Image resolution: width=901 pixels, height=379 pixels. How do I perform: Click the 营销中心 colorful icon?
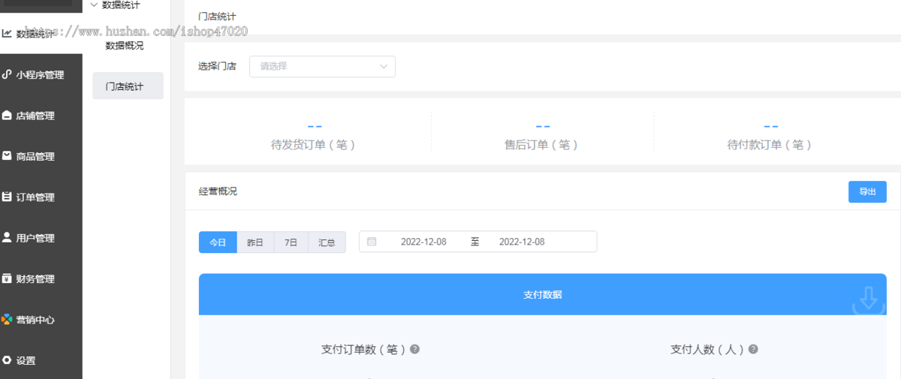7,319
